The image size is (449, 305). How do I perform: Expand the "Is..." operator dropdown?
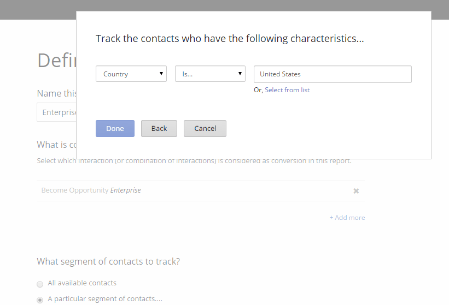click(x=210, y=74)
